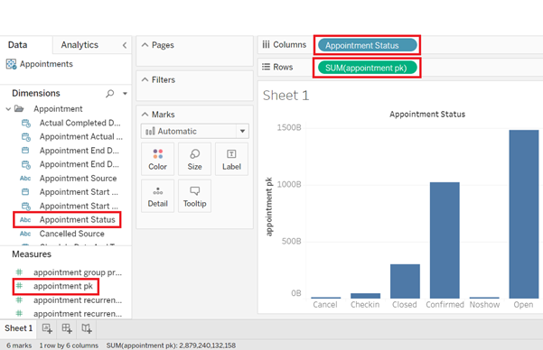
Task: Search dimensions with the magnifier icon
Action: point(110,94)
